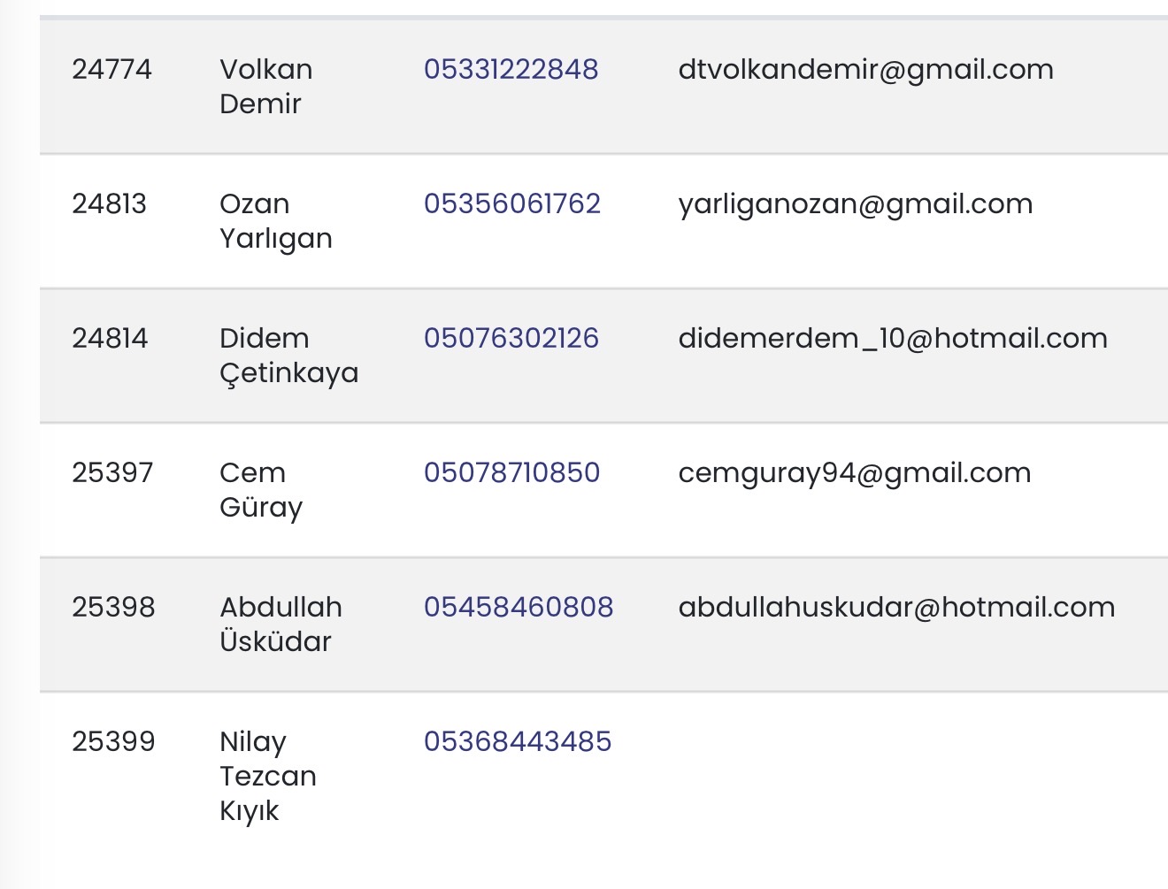
Task: Open phone link 05356061762
Action: point(511,204)
